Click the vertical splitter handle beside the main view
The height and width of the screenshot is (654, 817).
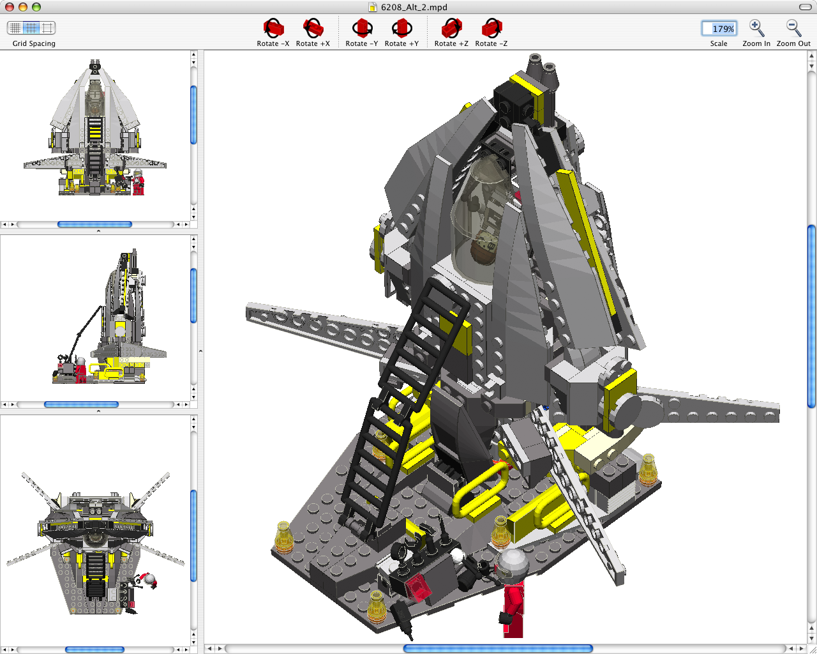point(200,351)
